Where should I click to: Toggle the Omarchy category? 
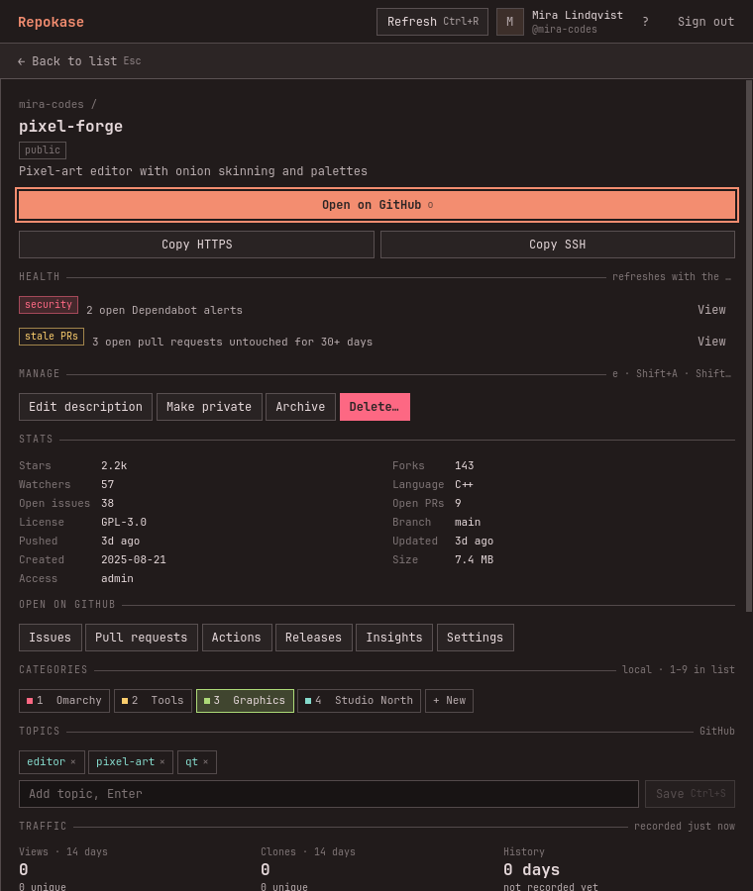pos(63,701)
